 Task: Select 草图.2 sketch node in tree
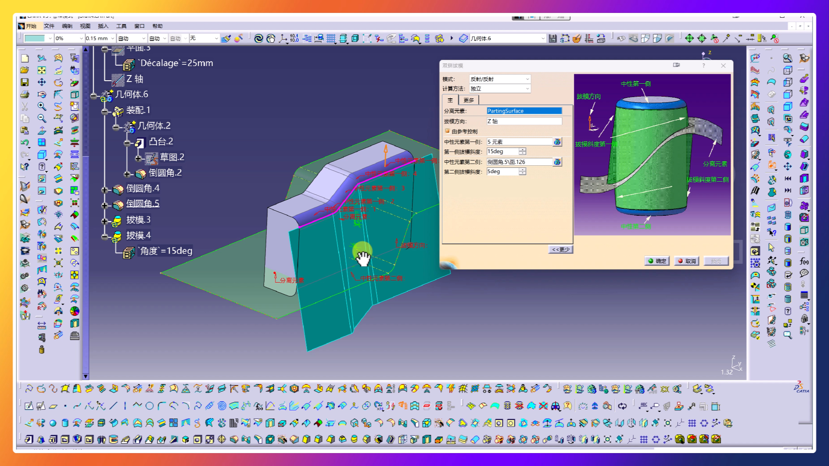pos(172,157)
